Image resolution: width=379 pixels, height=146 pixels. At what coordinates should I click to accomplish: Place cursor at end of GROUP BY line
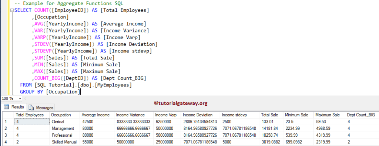click(x=80, y=92)
